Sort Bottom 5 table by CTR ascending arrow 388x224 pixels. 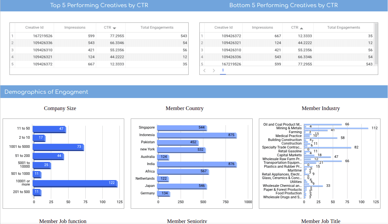[301, 28]
